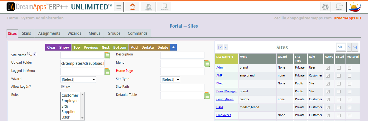Open lookup icon for Logged in Menu field
The width and height of the screenshot is (368, 121).
click(107, 72)
